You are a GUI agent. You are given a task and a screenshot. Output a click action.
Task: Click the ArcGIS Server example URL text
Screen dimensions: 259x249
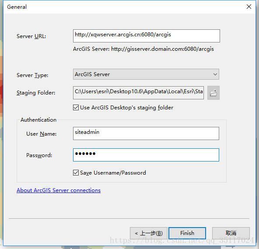143,49
